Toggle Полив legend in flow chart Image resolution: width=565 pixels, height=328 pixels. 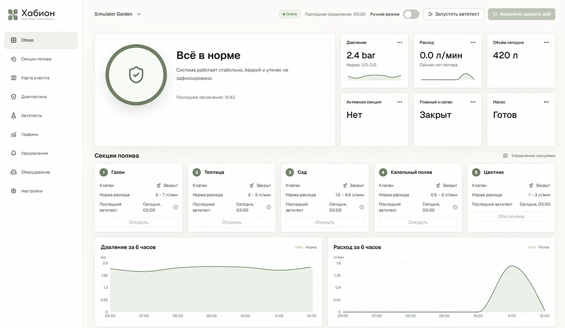tap(539, 247)
